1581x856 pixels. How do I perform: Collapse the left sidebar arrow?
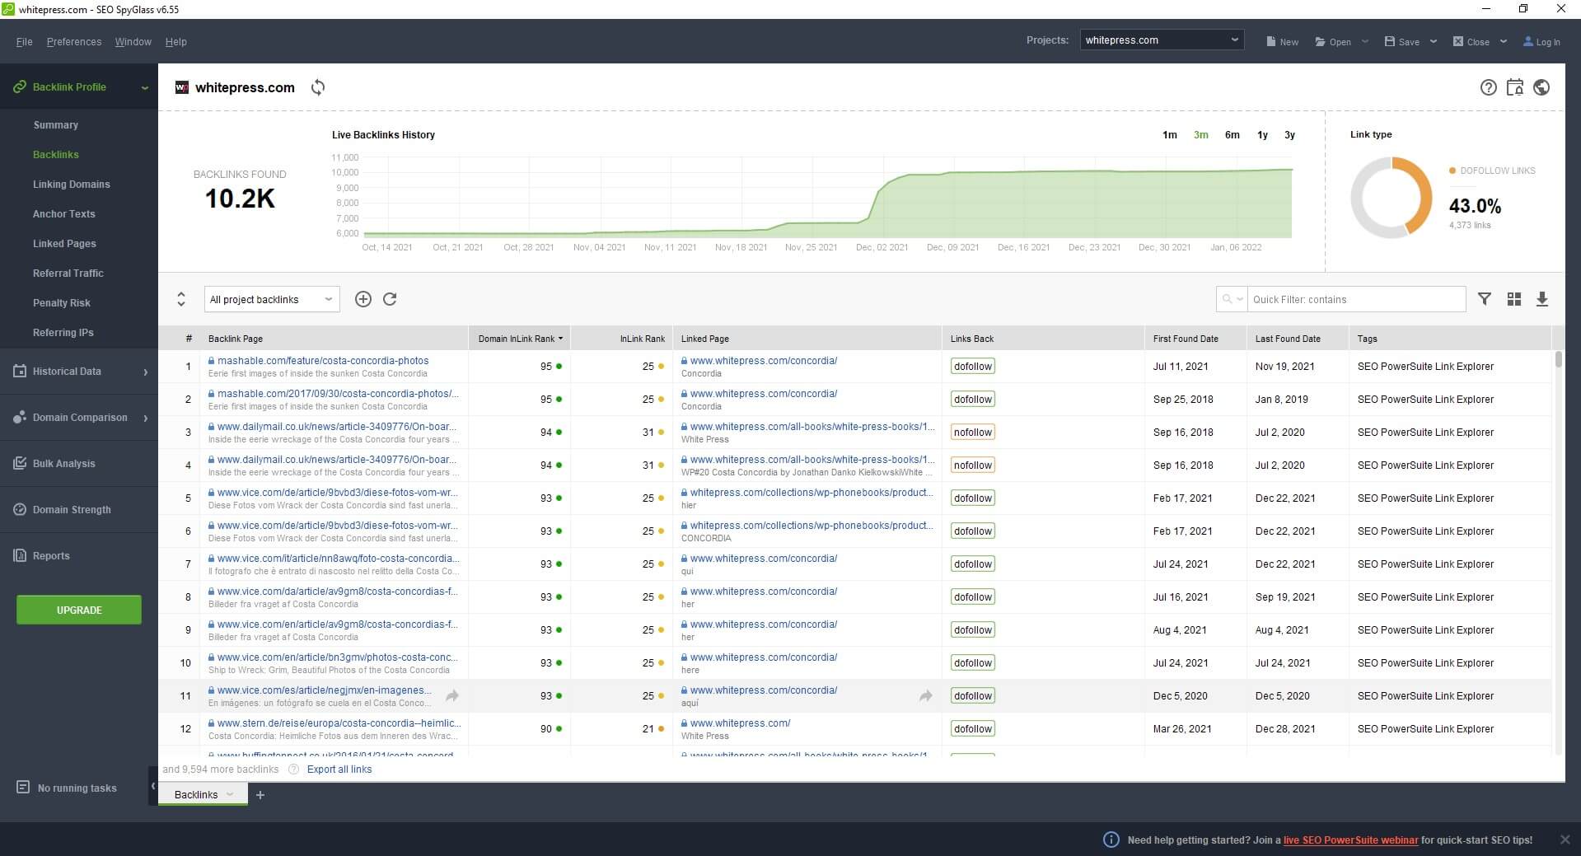(152, 786)
